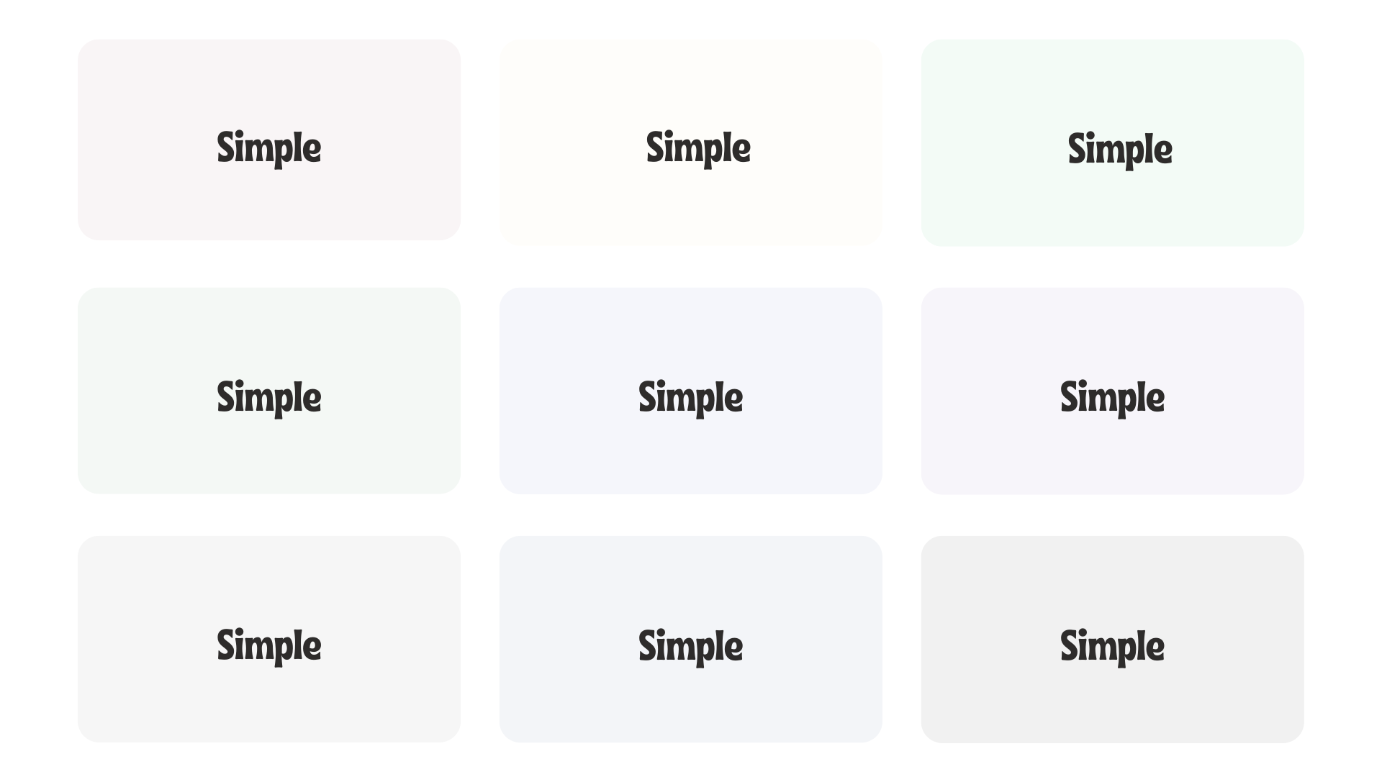
Task: Click Simple heading on sage green card
Action: [269, 398]
